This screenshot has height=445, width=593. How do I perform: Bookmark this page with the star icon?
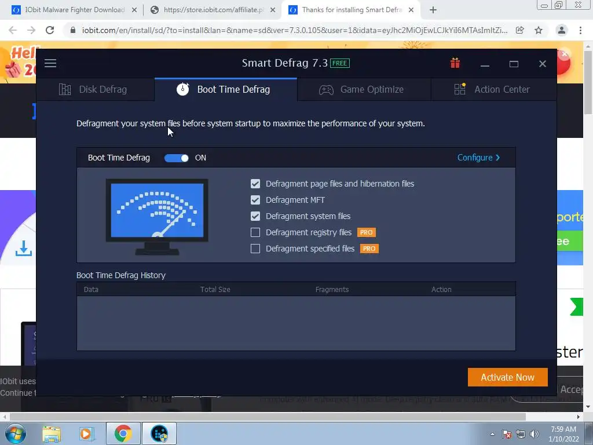pyautogui.click(x=539, y=30)
